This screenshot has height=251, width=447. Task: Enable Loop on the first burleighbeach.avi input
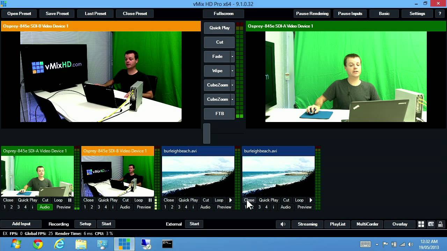(x=219, y=200)
